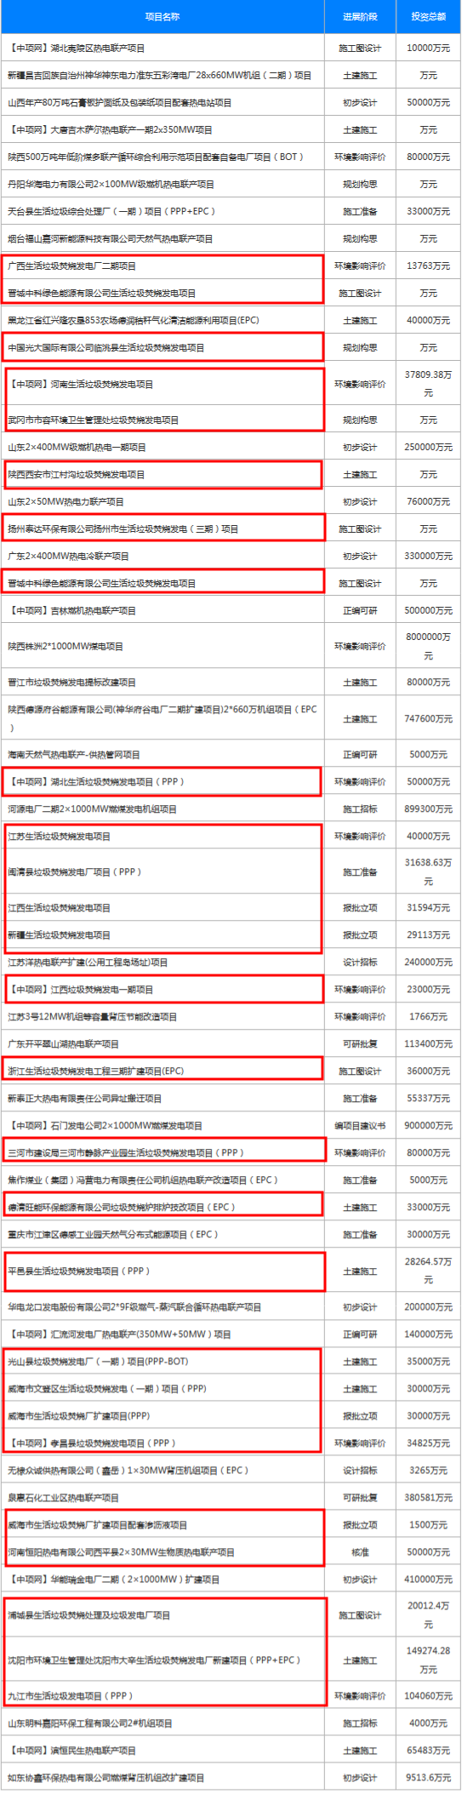Select the 34825万元 cell
The image size is (462, 1794).
coord(428,1443)
